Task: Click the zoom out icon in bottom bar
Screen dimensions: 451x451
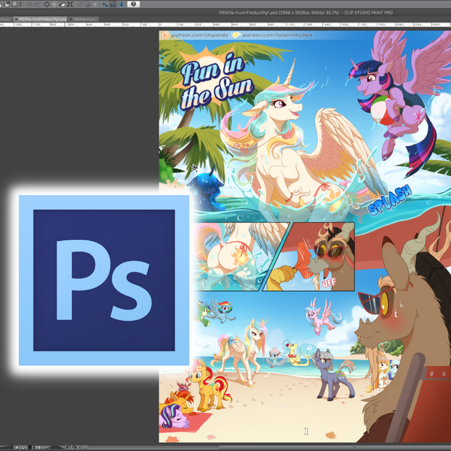Action: [17, 447]
